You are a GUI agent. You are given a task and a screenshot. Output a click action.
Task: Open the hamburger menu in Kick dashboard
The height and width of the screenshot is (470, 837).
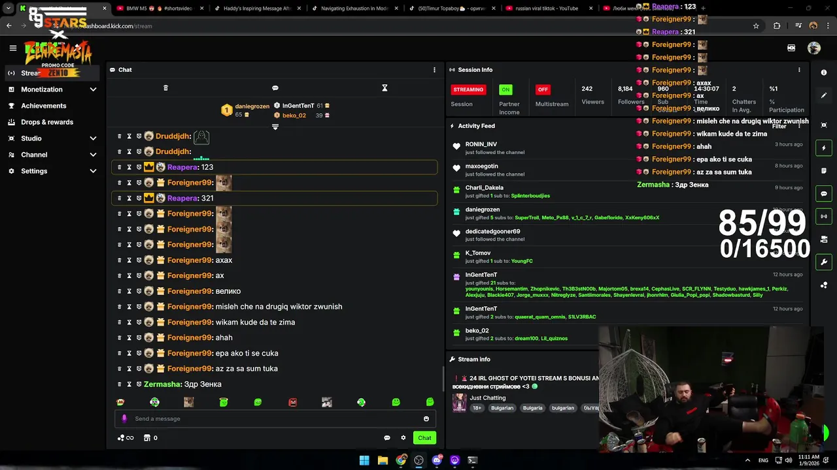click(x=12, y=48)
